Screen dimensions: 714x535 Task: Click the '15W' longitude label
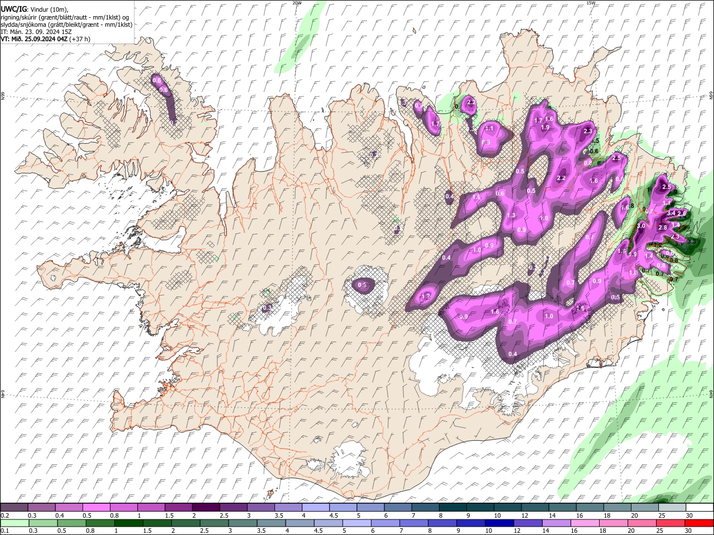point(591,3)
